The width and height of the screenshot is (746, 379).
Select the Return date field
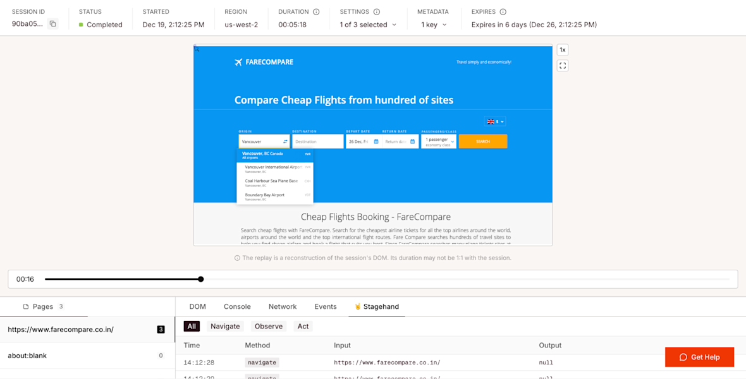tap(400, 141)
